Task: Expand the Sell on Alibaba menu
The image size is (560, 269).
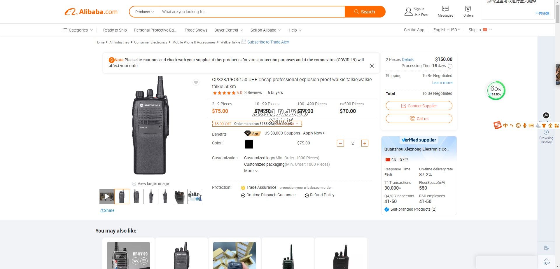Action: click(265, 30)
